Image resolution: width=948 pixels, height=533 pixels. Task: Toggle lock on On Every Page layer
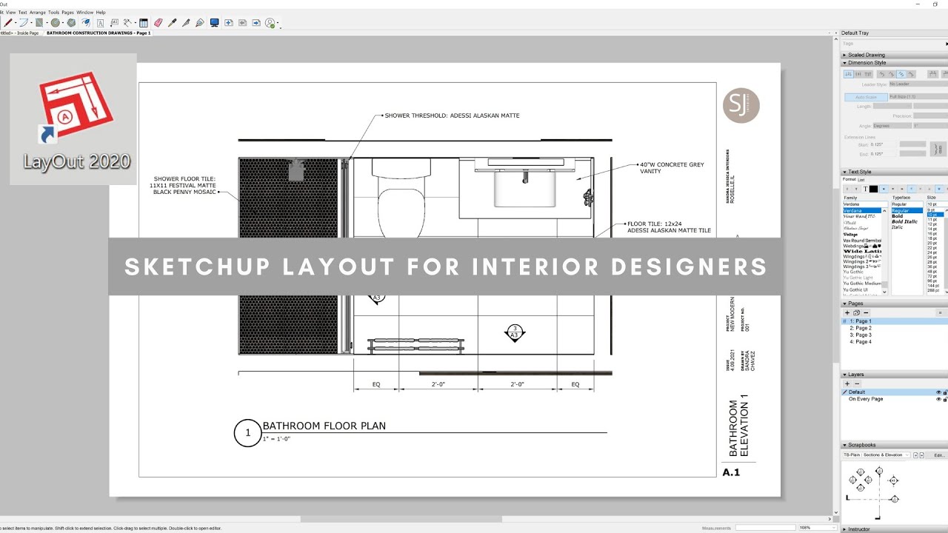click(x=946, y=399)
